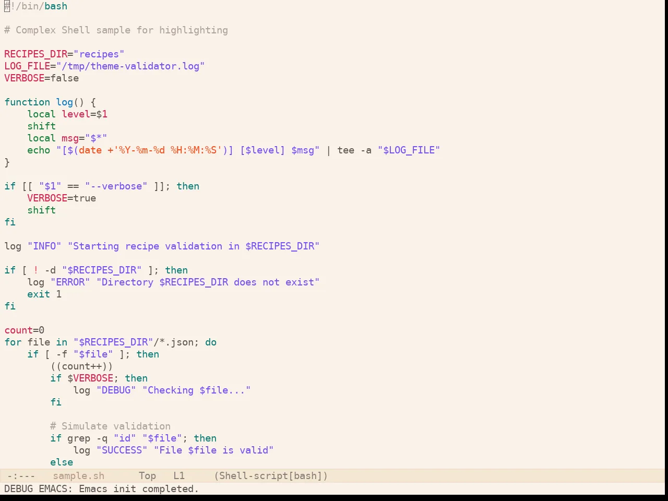The width and height of the screenshot is (668, 501).
Task: Click the 'exit 1' line
Action: [x=44, y=294]
